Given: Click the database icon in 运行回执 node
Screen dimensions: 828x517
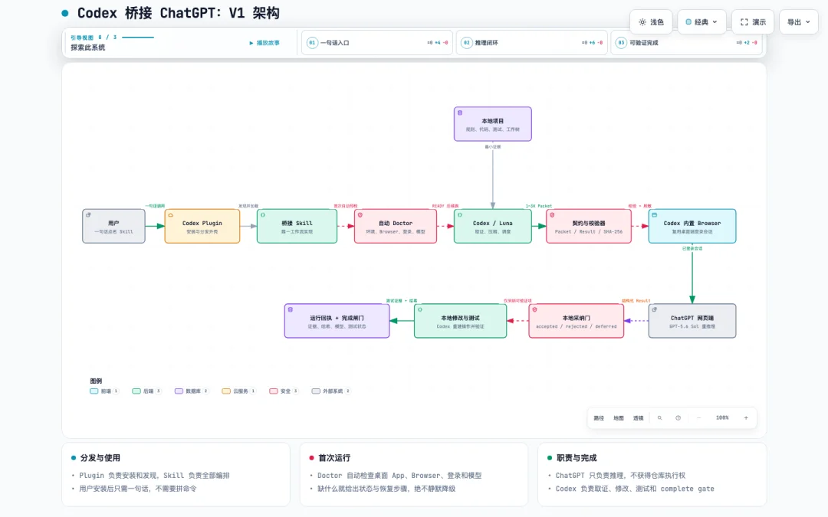Looking at the screenshot, I should click(x=291, y=309).
